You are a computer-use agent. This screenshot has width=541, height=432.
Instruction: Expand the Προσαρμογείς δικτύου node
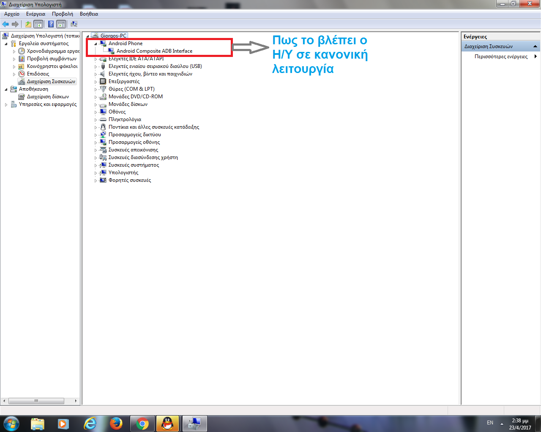pos(96,135)
